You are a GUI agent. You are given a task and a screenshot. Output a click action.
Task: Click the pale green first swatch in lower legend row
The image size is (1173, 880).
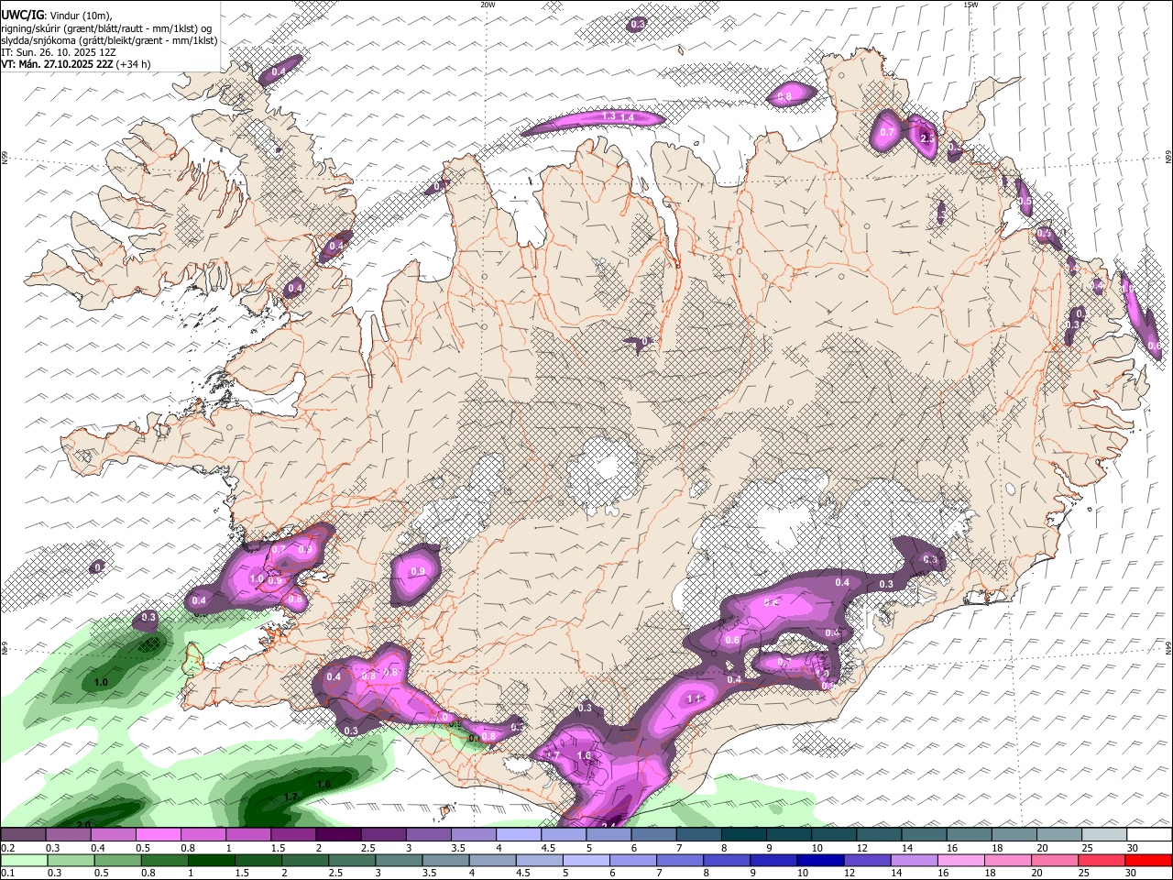coord(23,860)
